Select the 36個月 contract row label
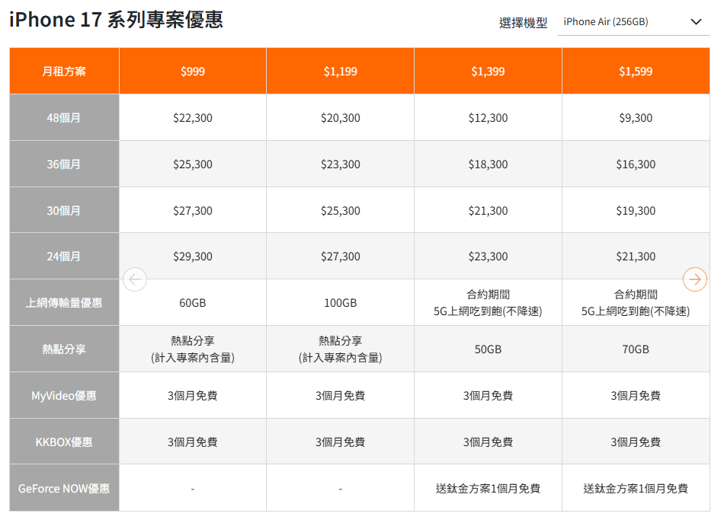This screenshot has width=724, height=523. pos(64,164)
